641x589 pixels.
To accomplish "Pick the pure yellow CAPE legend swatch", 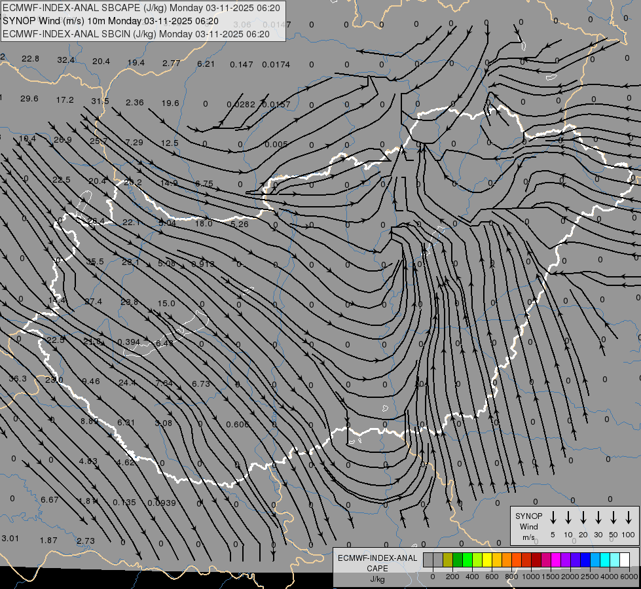I will tap(487, 560).
